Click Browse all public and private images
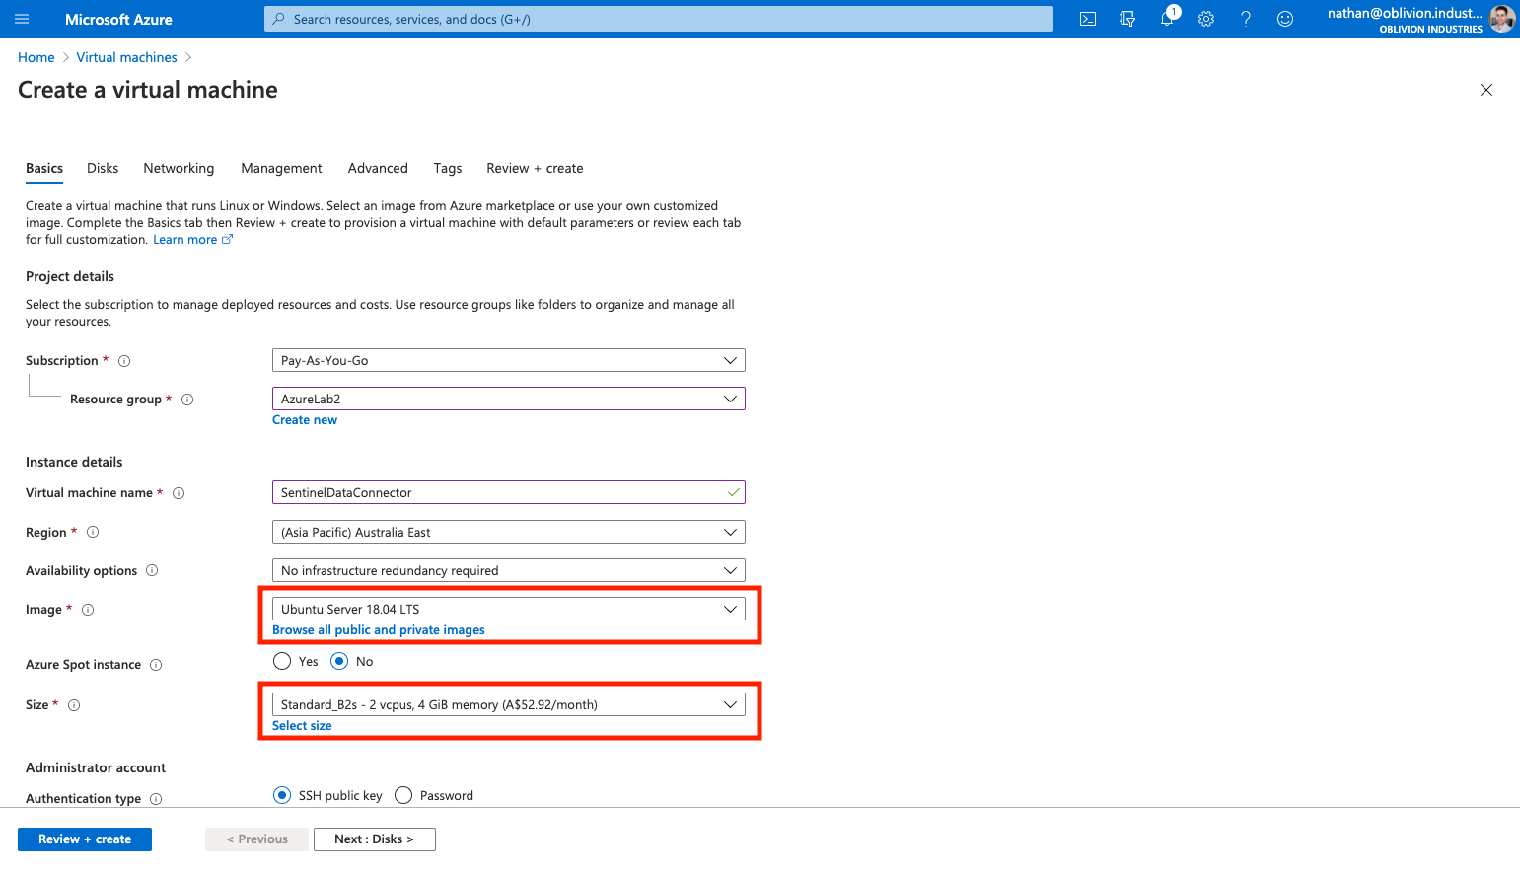 tap(379, 630)
